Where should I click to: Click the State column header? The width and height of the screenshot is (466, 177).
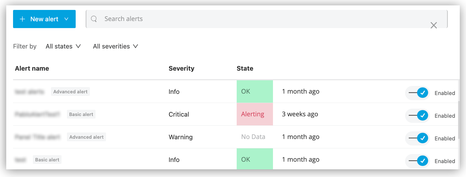point(245,68)
